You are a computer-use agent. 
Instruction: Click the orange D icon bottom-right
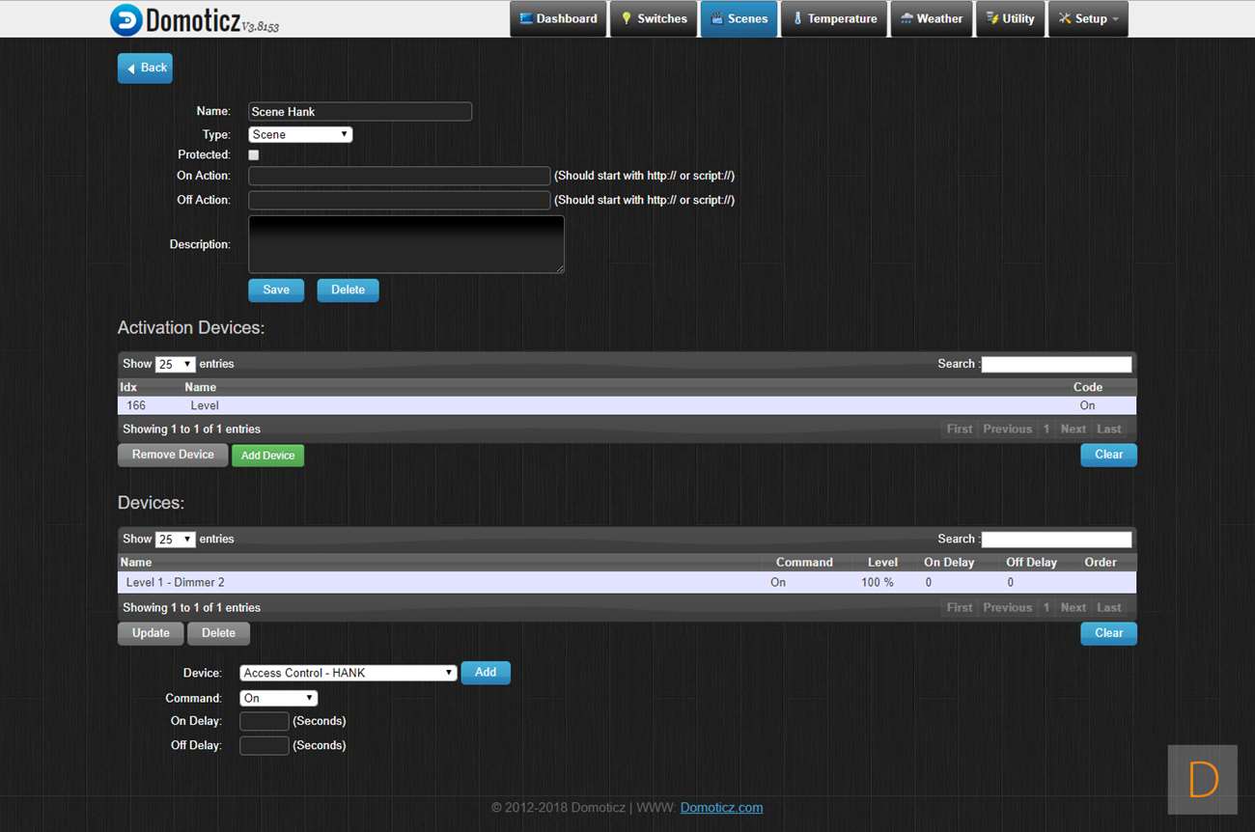pos(1202,779)
